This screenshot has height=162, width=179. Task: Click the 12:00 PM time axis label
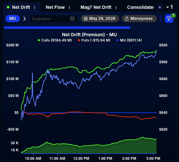click(81, 158)
